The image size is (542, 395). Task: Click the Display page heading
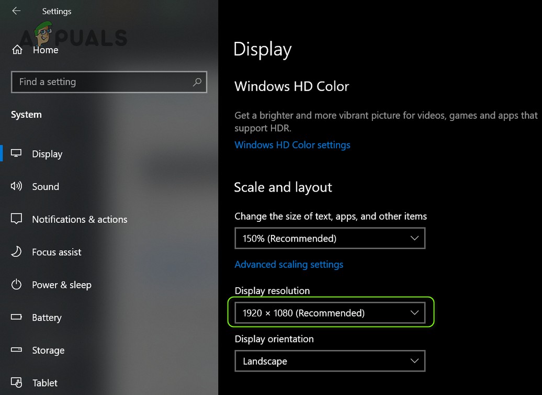tap(262, 50)
